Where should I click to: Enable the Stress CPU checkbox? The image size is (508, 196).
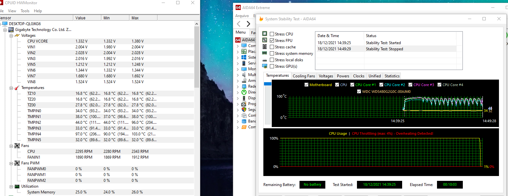272,34
